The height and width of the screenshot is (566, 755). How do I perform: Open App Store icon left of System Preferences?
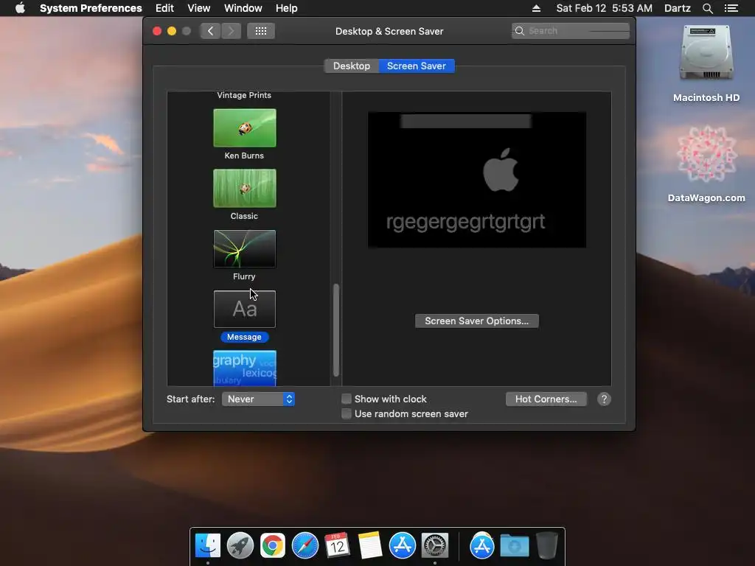click(403, 545)
